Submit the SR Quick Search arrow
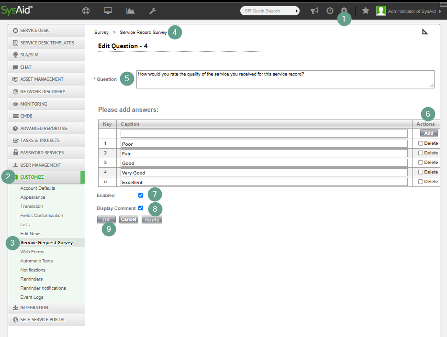This screenshot has height=337, width=447. coord(296,11)
